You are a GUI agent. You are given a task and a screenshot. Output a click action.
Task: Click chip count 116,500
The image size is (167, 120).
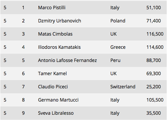click(155, 34)
